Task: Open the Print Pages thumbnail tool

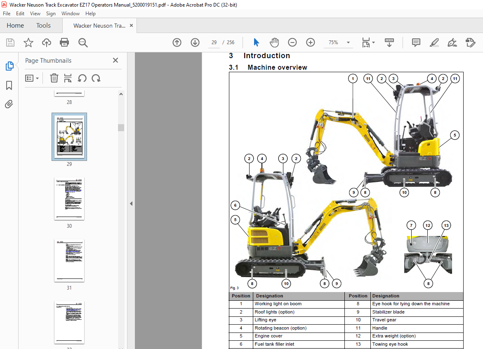Action: pyautogui.click(x=68, y=78)
